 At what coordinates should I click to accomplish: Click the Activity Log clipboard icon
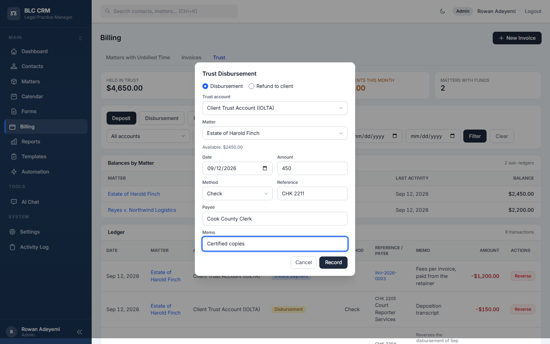coord(12,247)
